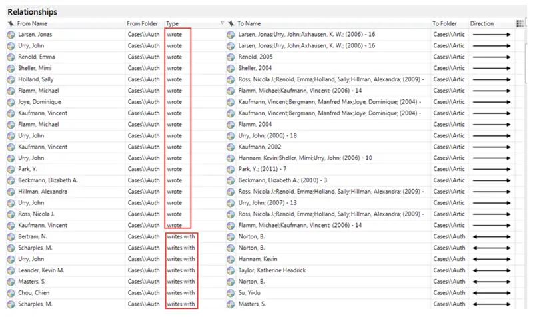Sort by the From Folder column header
Image resolution: width=533 pixels, height=317 pixels.
click(x=142, y=23)
